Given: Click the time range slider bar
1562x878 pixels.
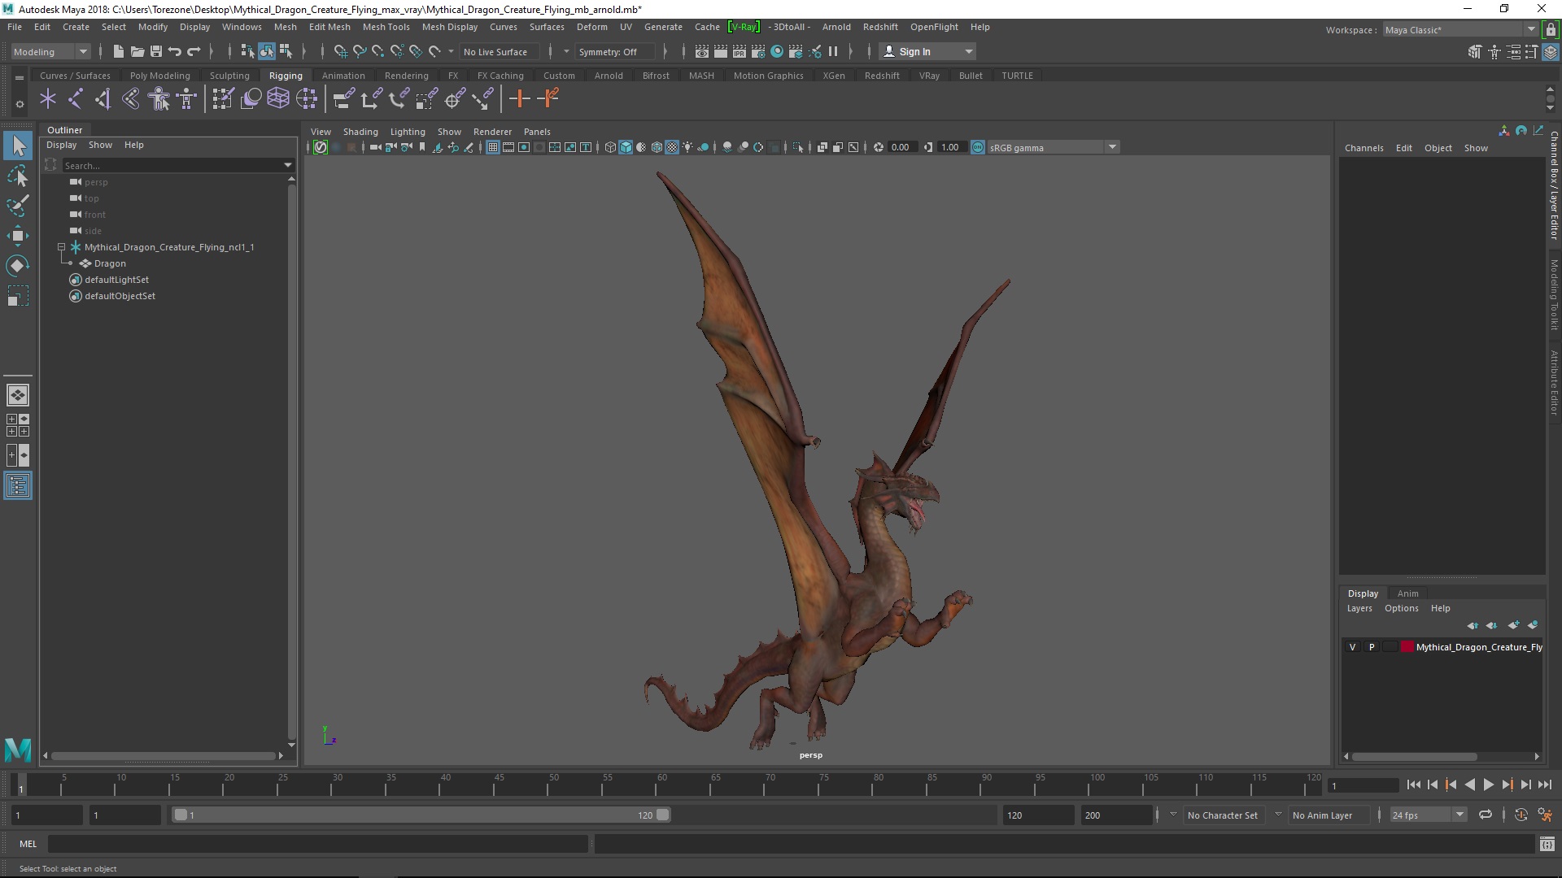Looking at the screenshot, I should pyautogui.click(x=421, y=815).
